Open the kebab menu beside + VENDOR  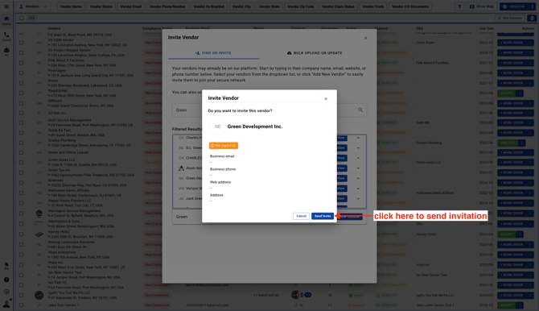point(532,6)
